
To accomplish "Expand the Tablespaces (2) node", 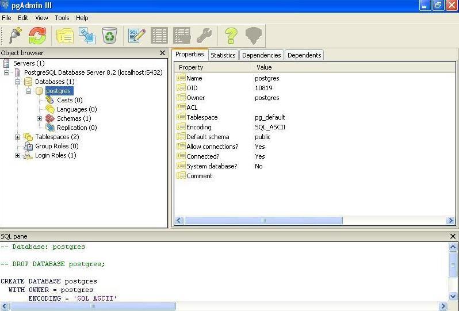I will click(x=18, y=137).
